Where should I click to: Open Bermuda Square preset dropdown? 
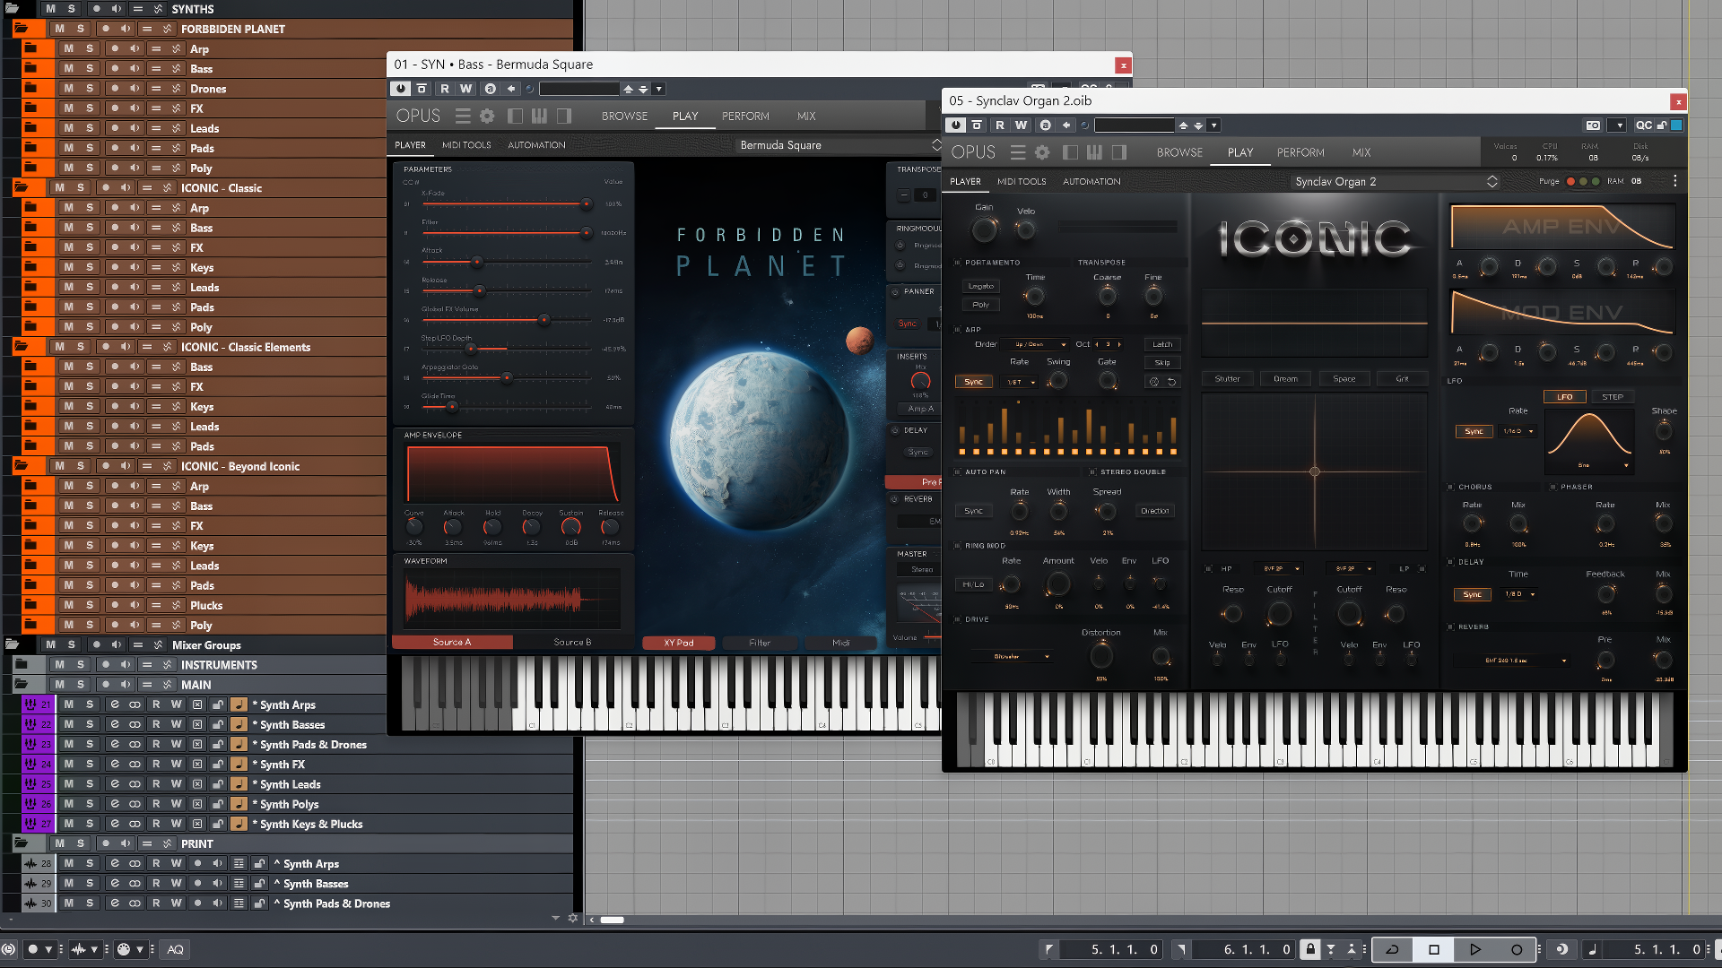coord(839,145)
